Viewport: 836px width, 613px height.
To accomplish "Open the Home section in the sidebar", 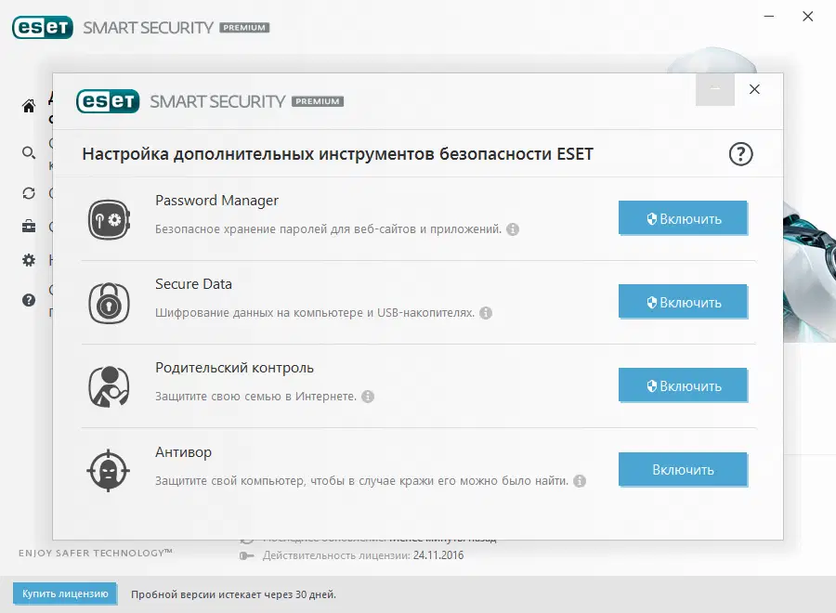I will tap(28, 106).
